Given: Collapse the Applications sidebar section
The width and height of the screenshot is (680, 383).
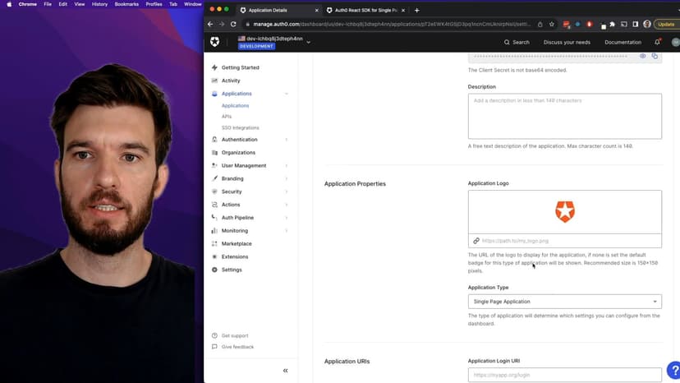Looking at the screenshot, I should [x=286, y=94].
